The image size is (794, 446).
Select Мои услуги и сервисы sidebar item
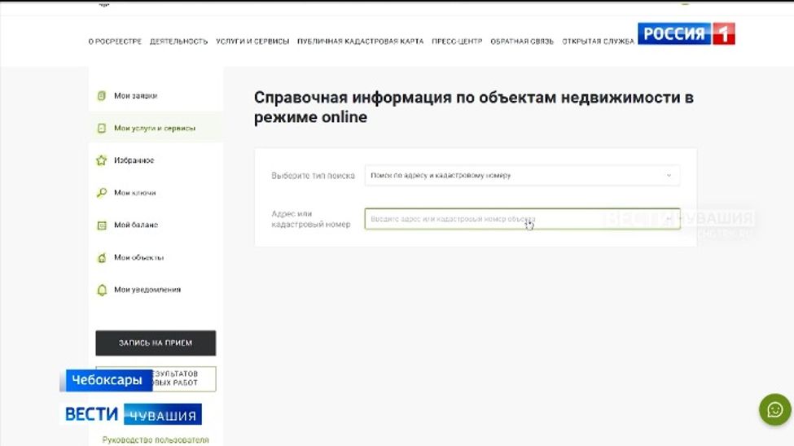(x=156, y=128)
